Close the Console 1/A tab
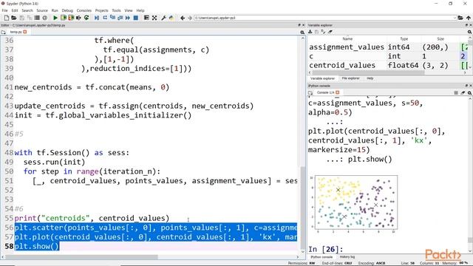The image size is (473, 266). (x=338, y=92)
